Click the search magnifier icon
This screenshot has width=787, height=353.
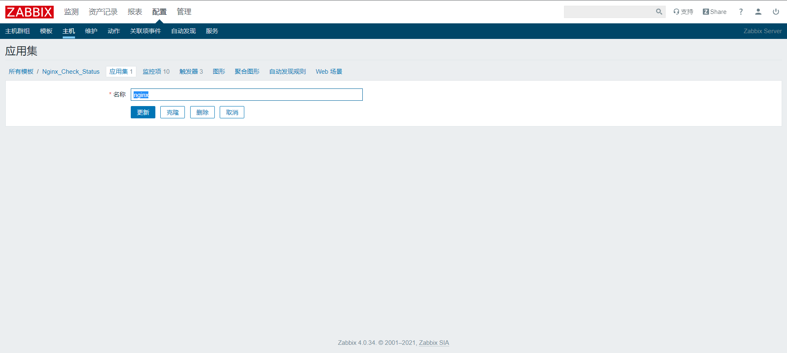[x=659, y=12]
